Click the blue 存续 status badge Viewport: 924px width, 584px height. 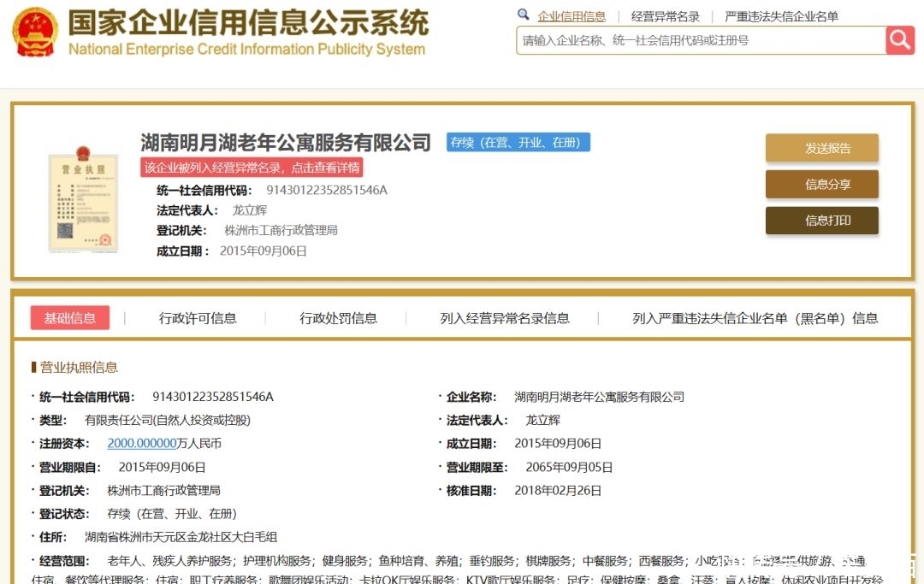(518, 143)
